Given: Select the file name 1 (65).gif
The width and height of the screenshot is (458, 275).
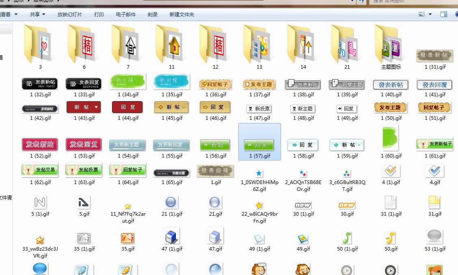Looking at the screenshot, I should [x=172, y=182].
